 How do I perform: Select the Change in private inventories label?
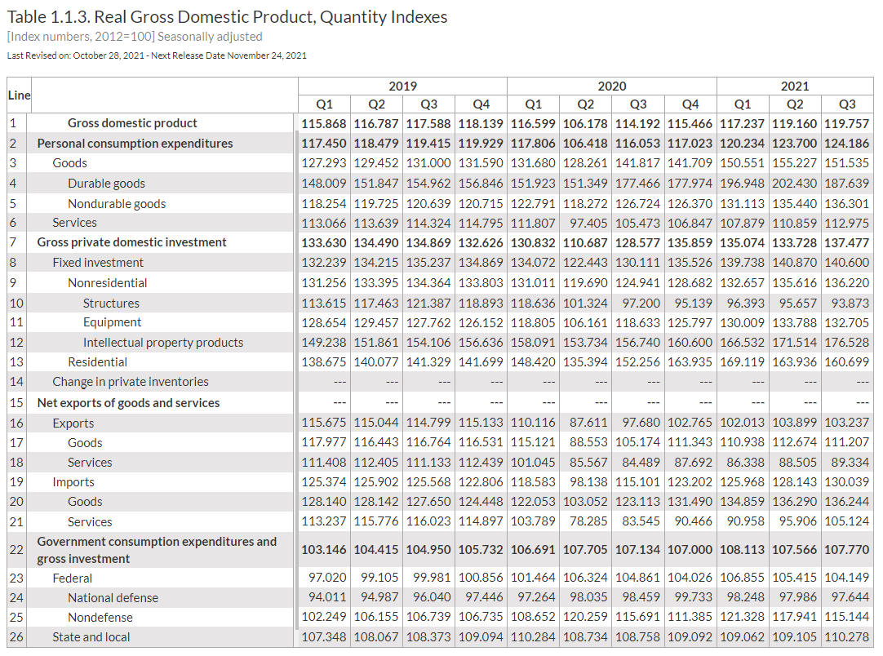pyautogui.click(x=131, y=382)
